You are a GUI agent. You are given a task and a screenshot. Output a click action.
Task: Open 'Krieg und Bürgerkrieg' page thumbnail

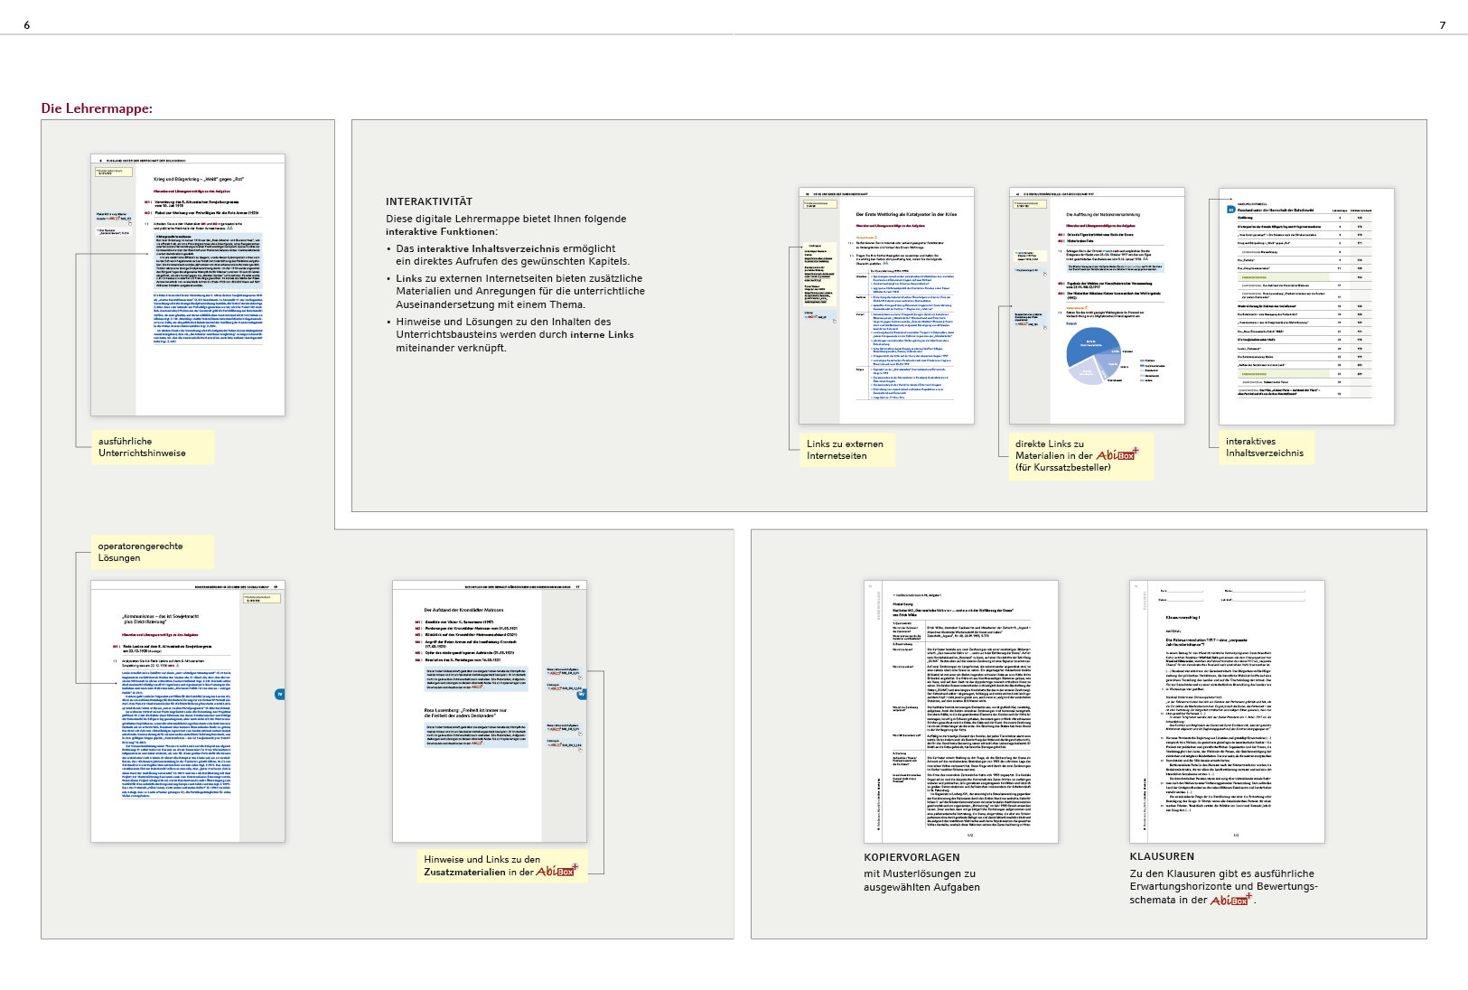tap(188, 285)
